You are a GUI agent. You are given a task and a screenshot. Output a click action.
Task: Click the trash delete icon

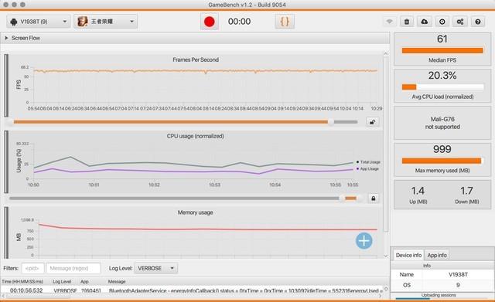pyautogui.click(x=407, y=22)
